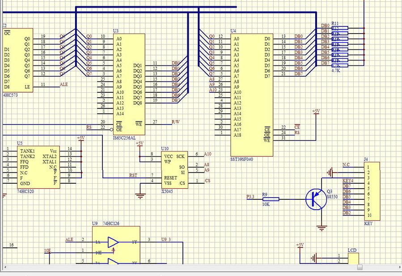Click the RST net label wire
Image resolution: width=402 pixels, height=276 pixels.
tap(133, 175)
